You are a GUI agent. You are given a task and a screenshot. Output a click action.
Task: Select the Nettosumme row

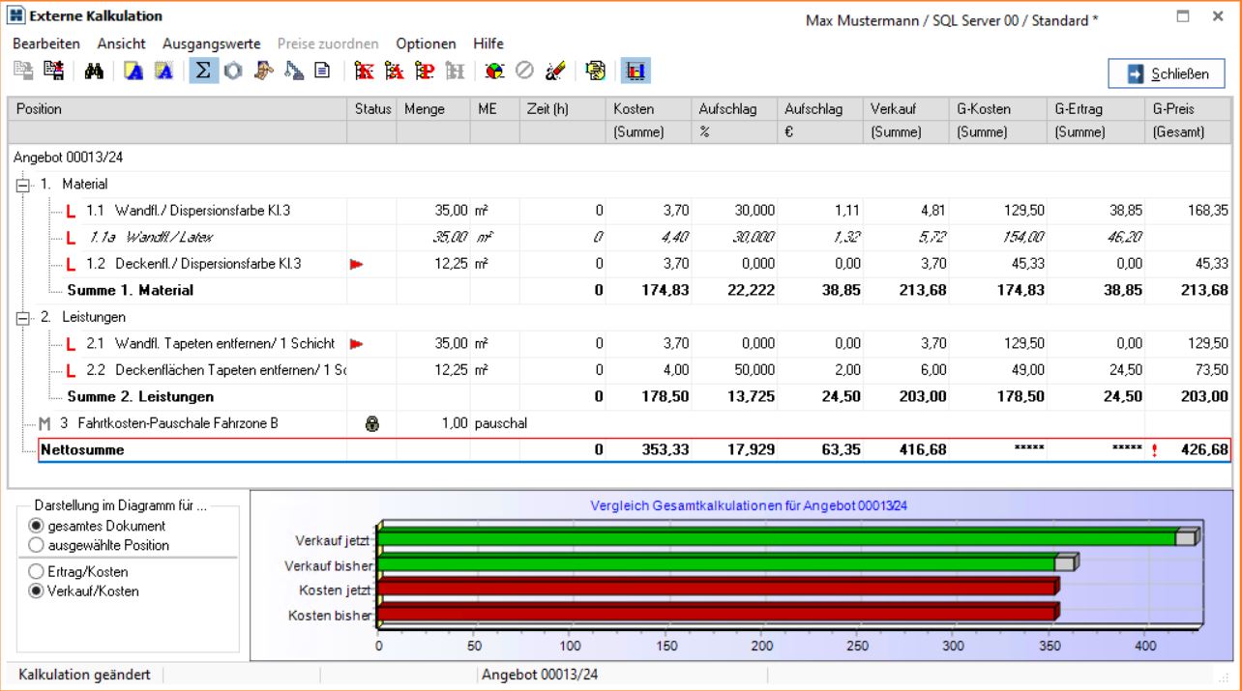click(x=82, y=449)
